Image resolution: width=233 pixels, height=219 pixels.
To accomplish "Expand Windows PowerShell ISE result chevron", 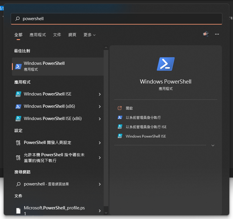I will (x=100, y=94).
